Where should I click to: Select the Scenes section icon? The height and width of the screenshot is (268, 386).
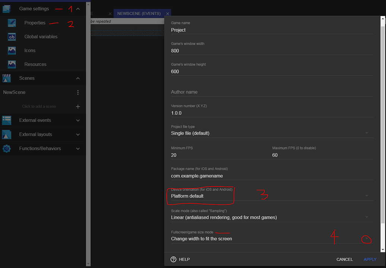pos(6,78)
